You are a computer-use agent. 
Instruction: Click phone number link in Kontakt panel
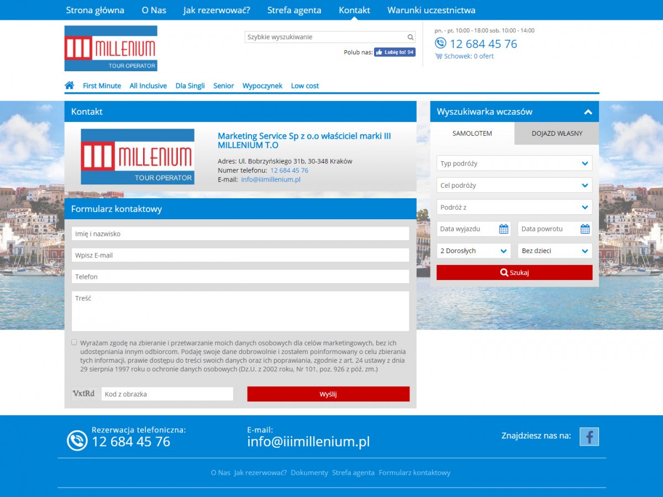(290, 171)
